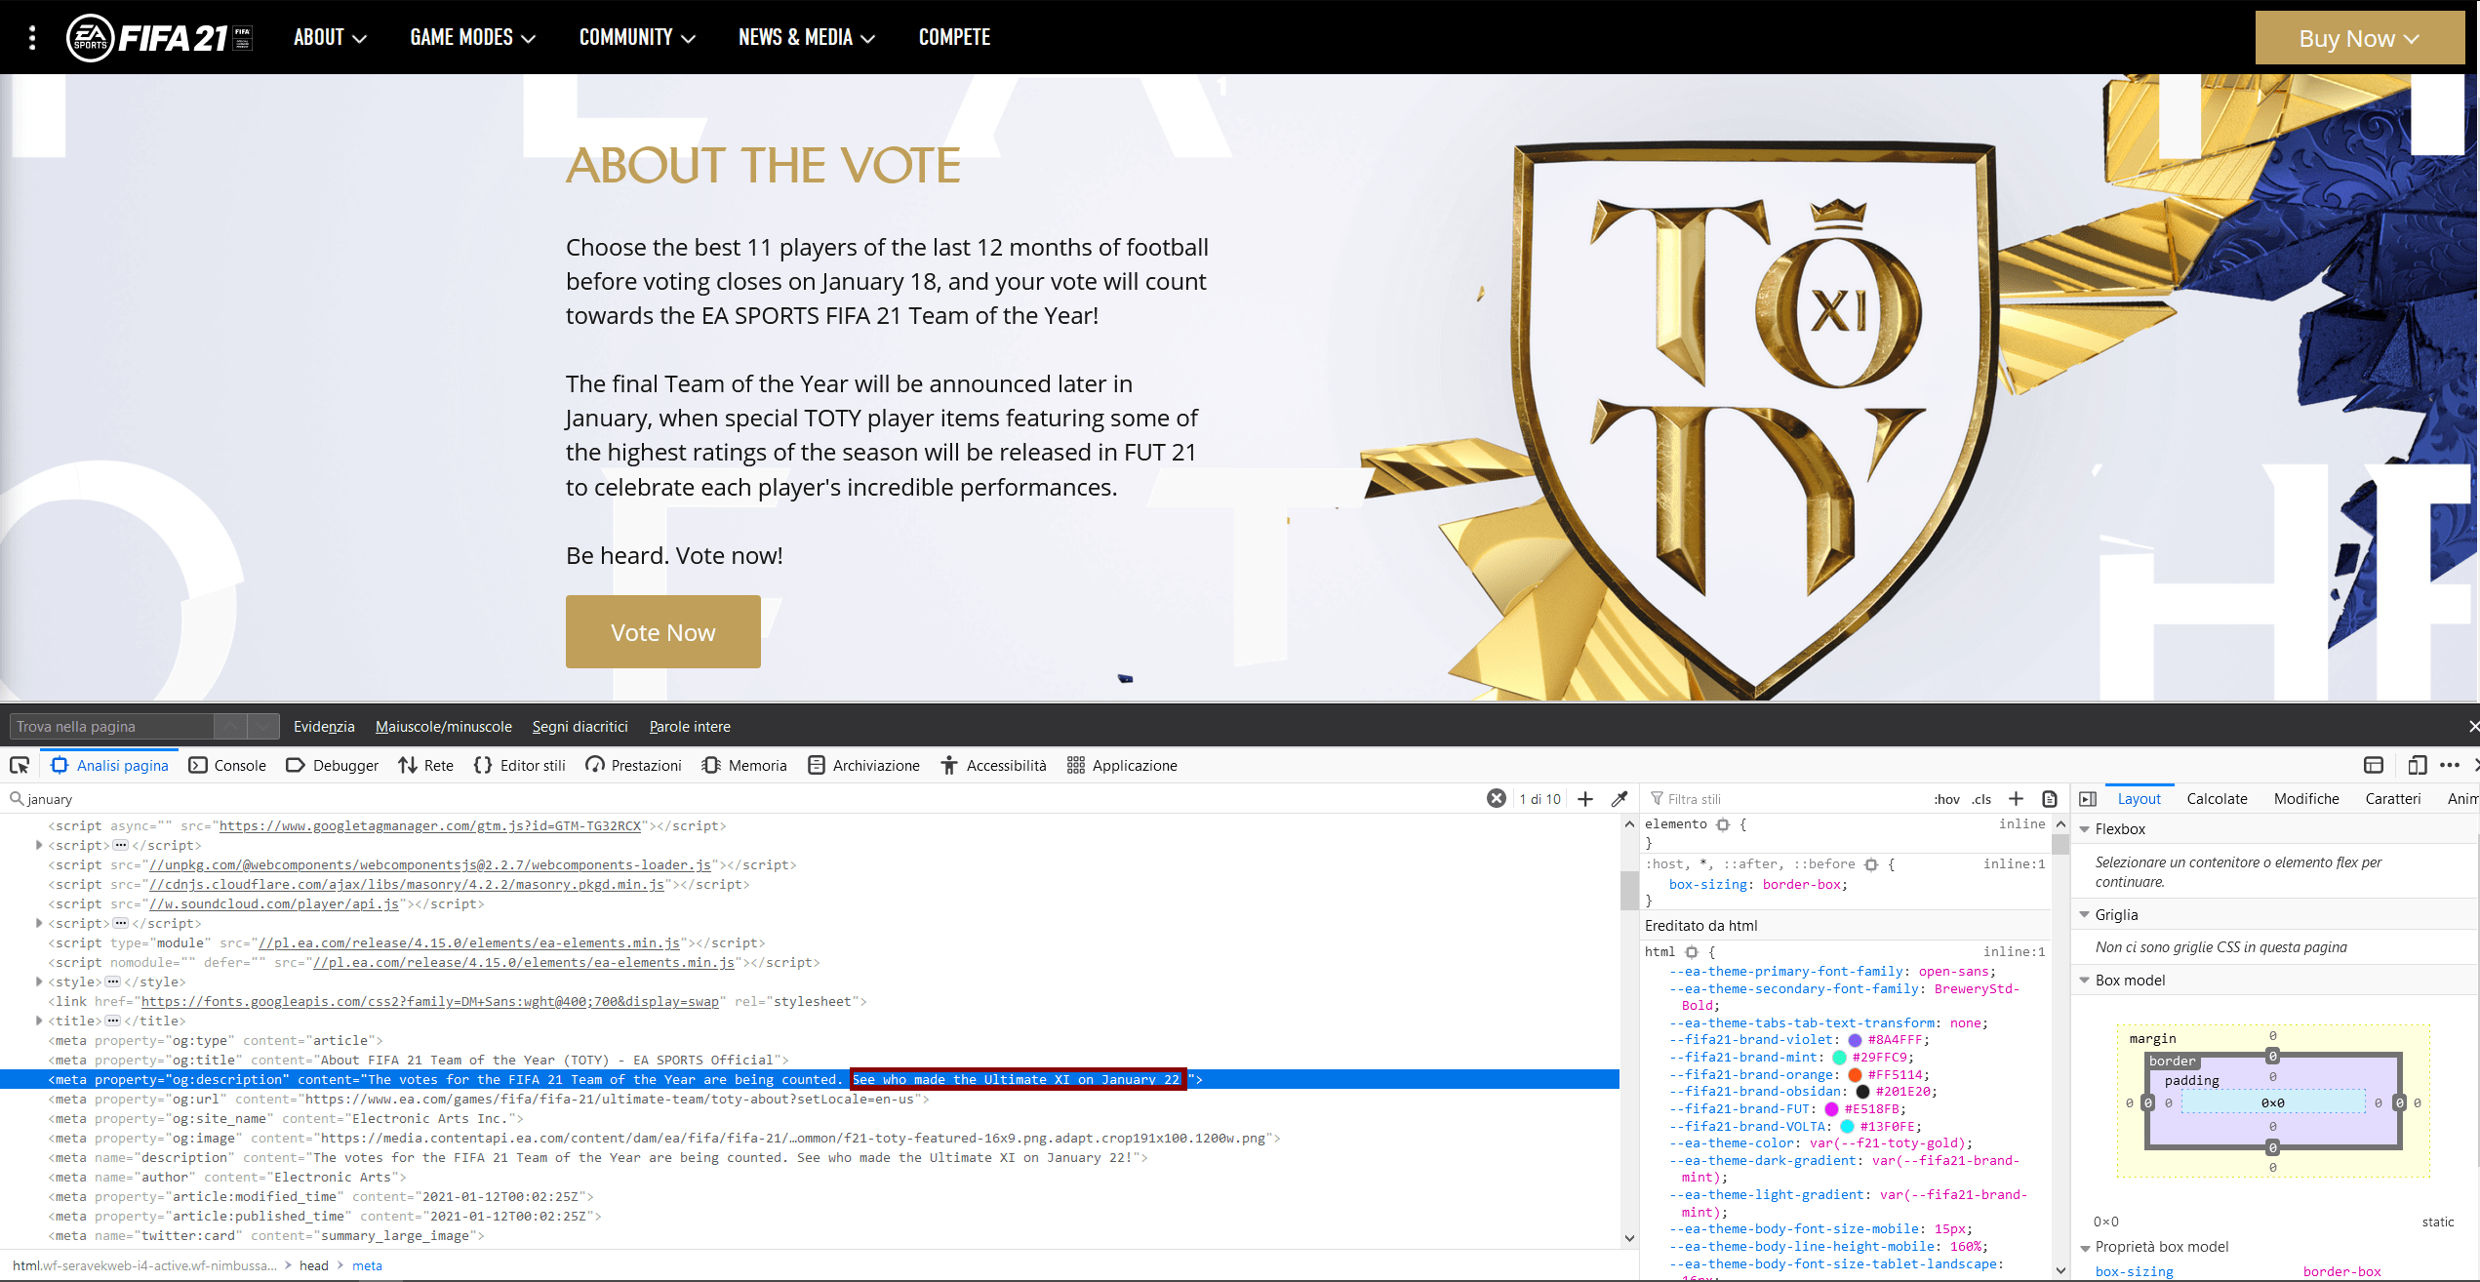2480x1282 pixels.
Task: Collapse the Box model section
Action: click(x=2085, y=981)
